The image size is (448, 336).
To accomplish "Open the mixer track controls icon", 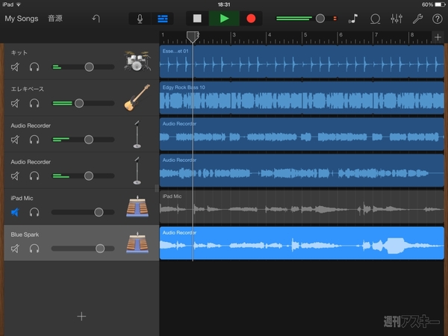I will pos(396,18).
